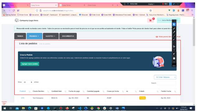Viewport: 197px width, 112px height.
Task: Change the Show entries count selector
Action: [x=28, y=82]
